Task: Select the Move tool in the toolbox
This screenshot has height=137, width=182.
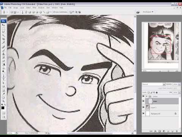Action: 3,25
